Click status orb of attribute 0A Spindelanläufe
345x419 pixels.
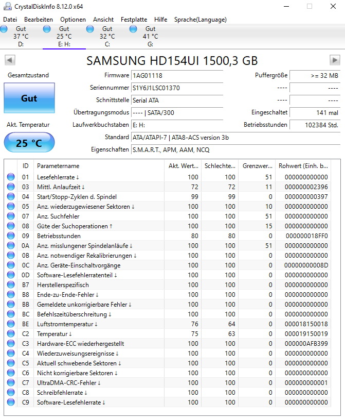pos(11,245)
